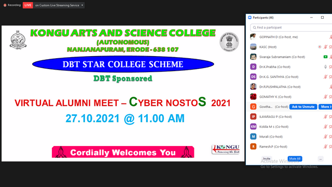Select the KASC (Host) name
The image size is (332, 187).
(x=268, y=47)
